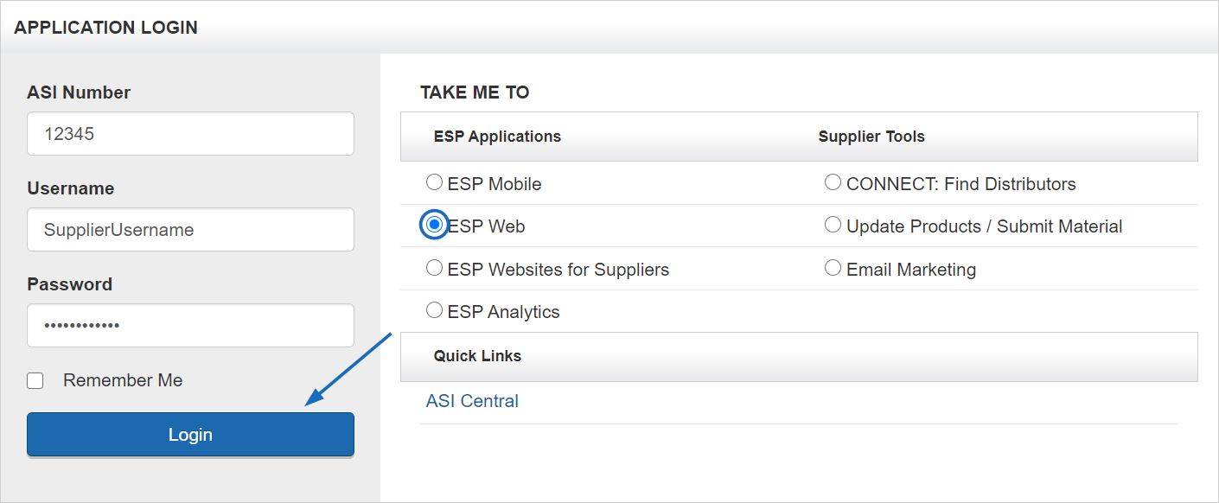
Task: Click the APPLICATION LOGIN title bar
Action: coord(107,27)
